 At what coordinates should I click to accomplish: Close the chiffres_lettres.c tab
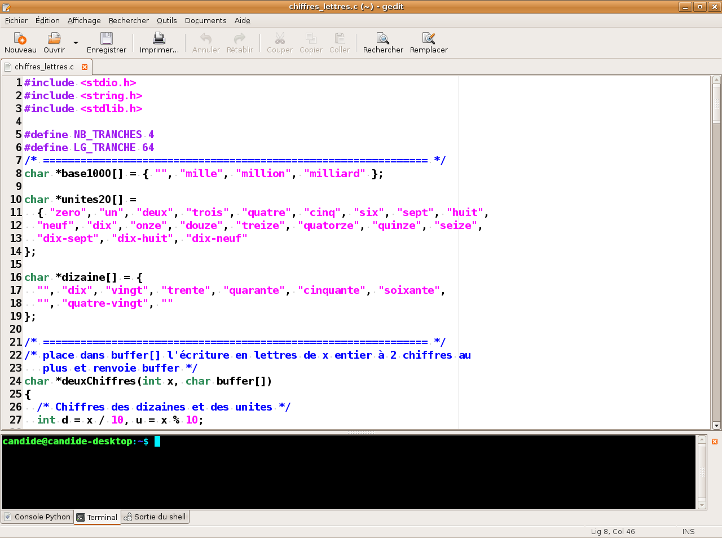pos(85,67)
